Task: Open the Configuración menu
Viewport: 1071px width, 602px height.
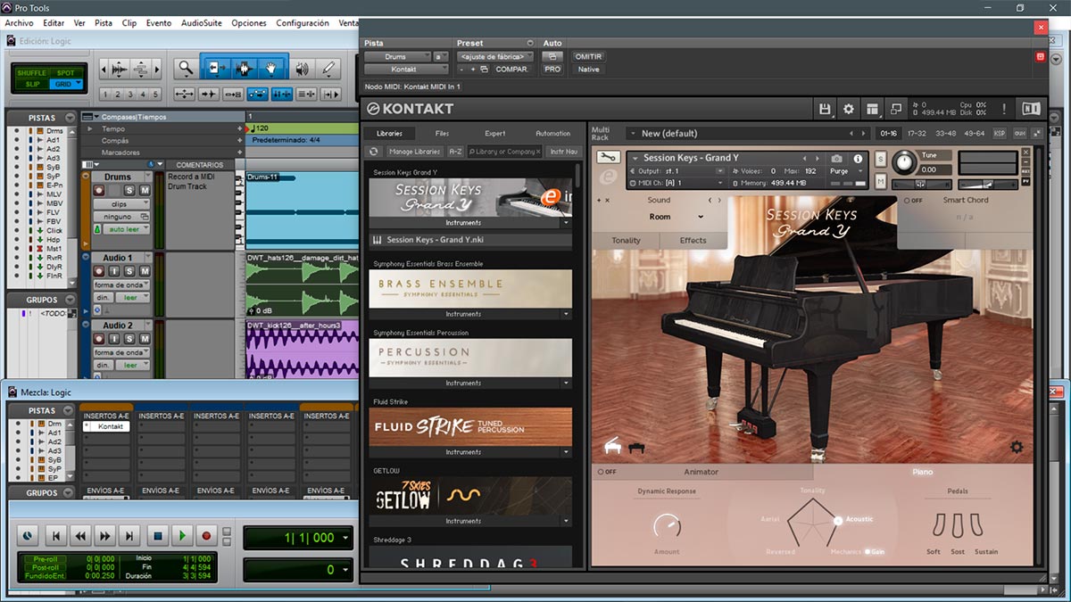Action: coord(303,23)
